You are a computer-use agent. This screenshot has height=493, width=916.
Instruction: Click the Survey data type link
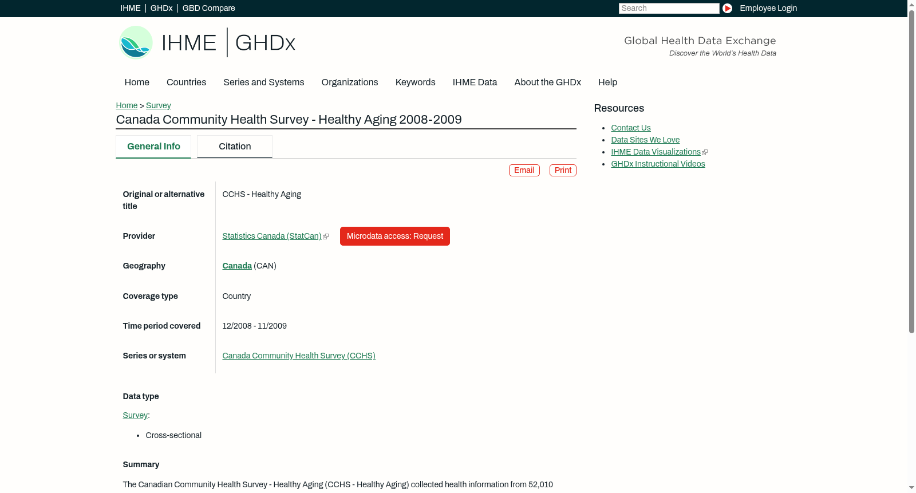pos(135,415)
